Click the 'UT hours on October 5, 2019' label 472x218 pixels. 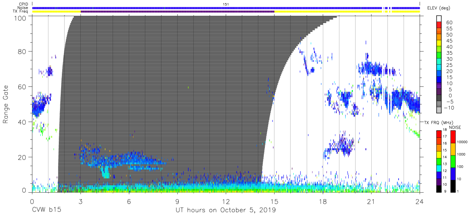pos(226,210)
